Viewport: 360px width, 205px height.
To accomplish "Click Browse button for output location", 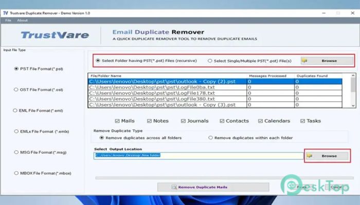I will click(327, 156).
